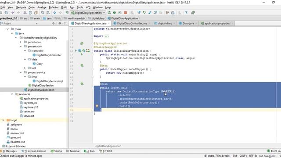
Task: Click the VCS Show History icon
Action: click(x=155, y=13)
